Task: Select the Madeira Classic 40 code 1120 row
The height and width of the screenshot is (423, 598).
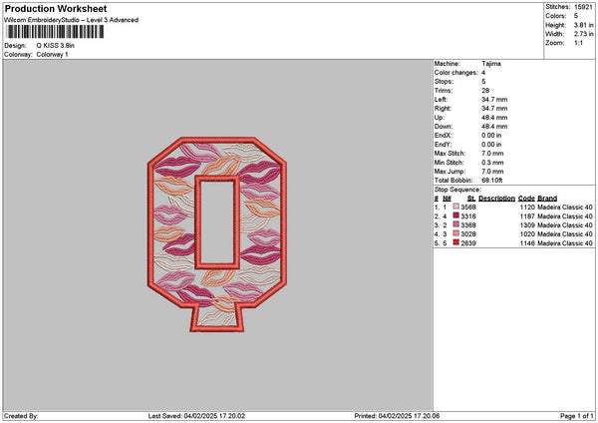Action: point(513,207)
